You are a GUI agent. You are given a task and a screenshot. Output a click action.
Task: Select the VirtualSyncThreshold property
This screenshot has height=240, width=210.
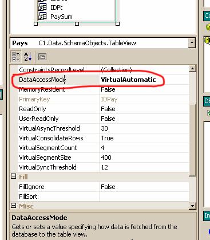tap(47, 167)
